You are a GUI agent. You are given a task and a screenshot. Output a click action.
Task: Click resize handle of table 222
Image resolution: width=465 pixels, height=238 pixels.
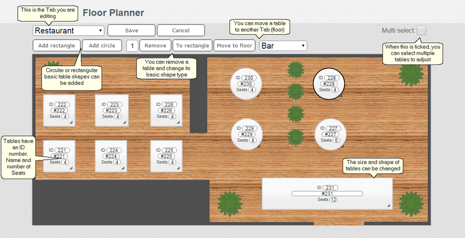(71, 122)
